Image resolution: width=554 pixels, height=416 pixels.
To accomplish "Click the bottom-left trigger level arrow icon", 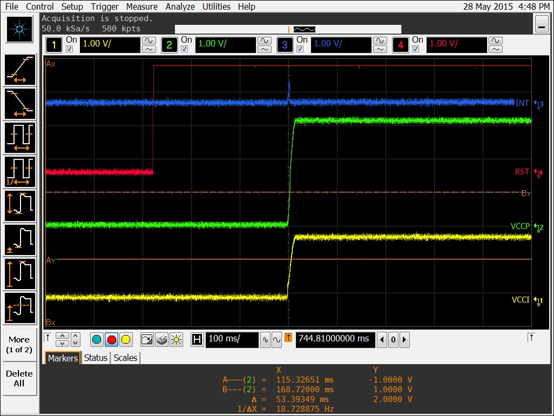I will (48, 338).
